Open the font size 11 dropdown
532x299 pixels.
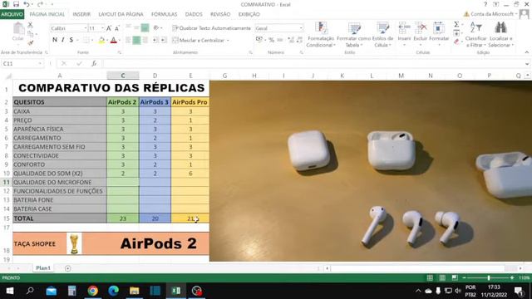pyautogui.click(x=102, y=28)
